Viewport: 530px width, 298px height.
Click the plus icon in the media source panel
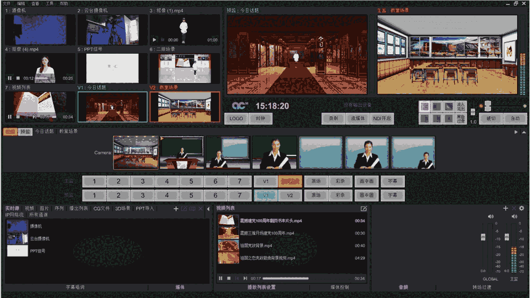(x=176, y=209)
